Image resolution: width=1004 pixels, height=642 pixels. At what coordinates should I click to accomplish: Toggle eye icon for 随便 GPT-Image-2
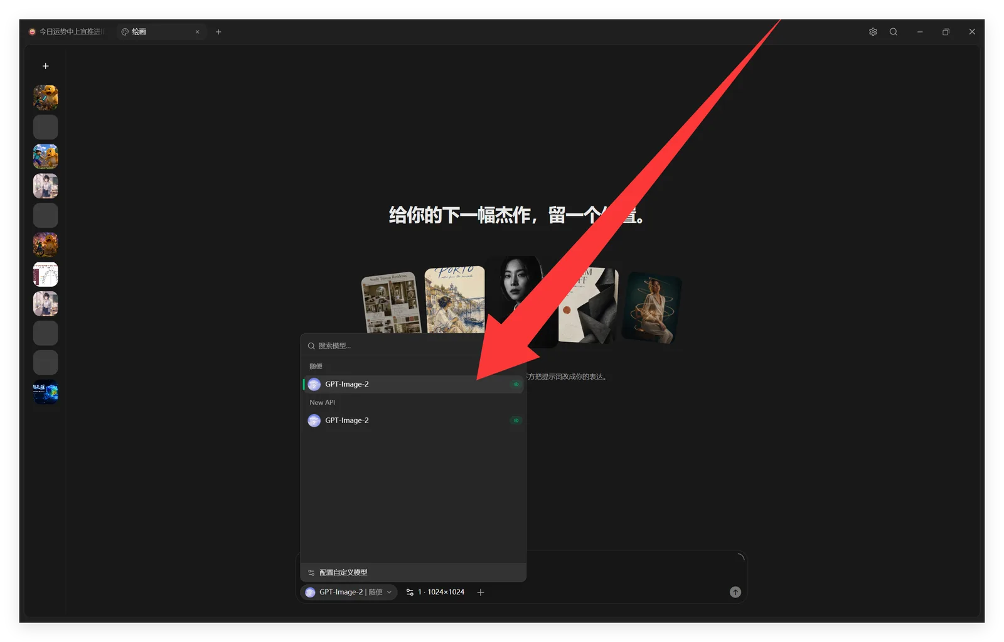(x=516, y=384)
